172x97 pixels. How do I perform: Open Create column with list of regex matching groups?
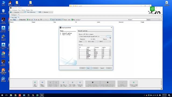point(107,84)
